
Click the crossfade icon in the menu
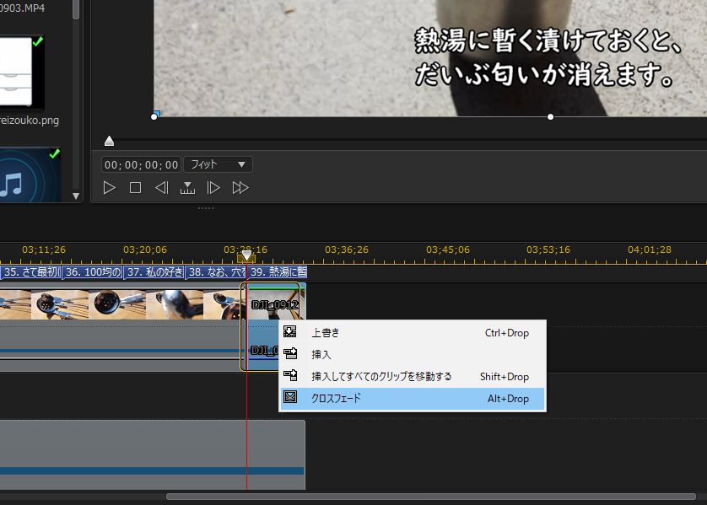tap(291, 398)
